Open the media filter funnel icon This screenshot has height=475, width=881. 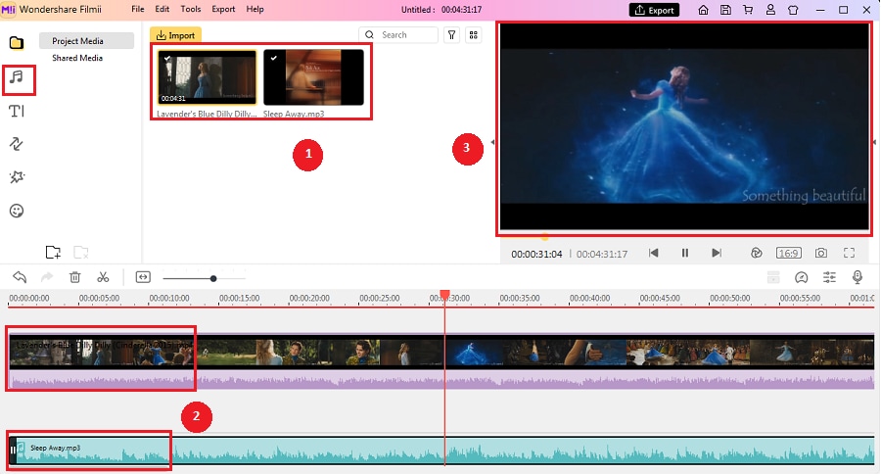[x=451, y=35]
